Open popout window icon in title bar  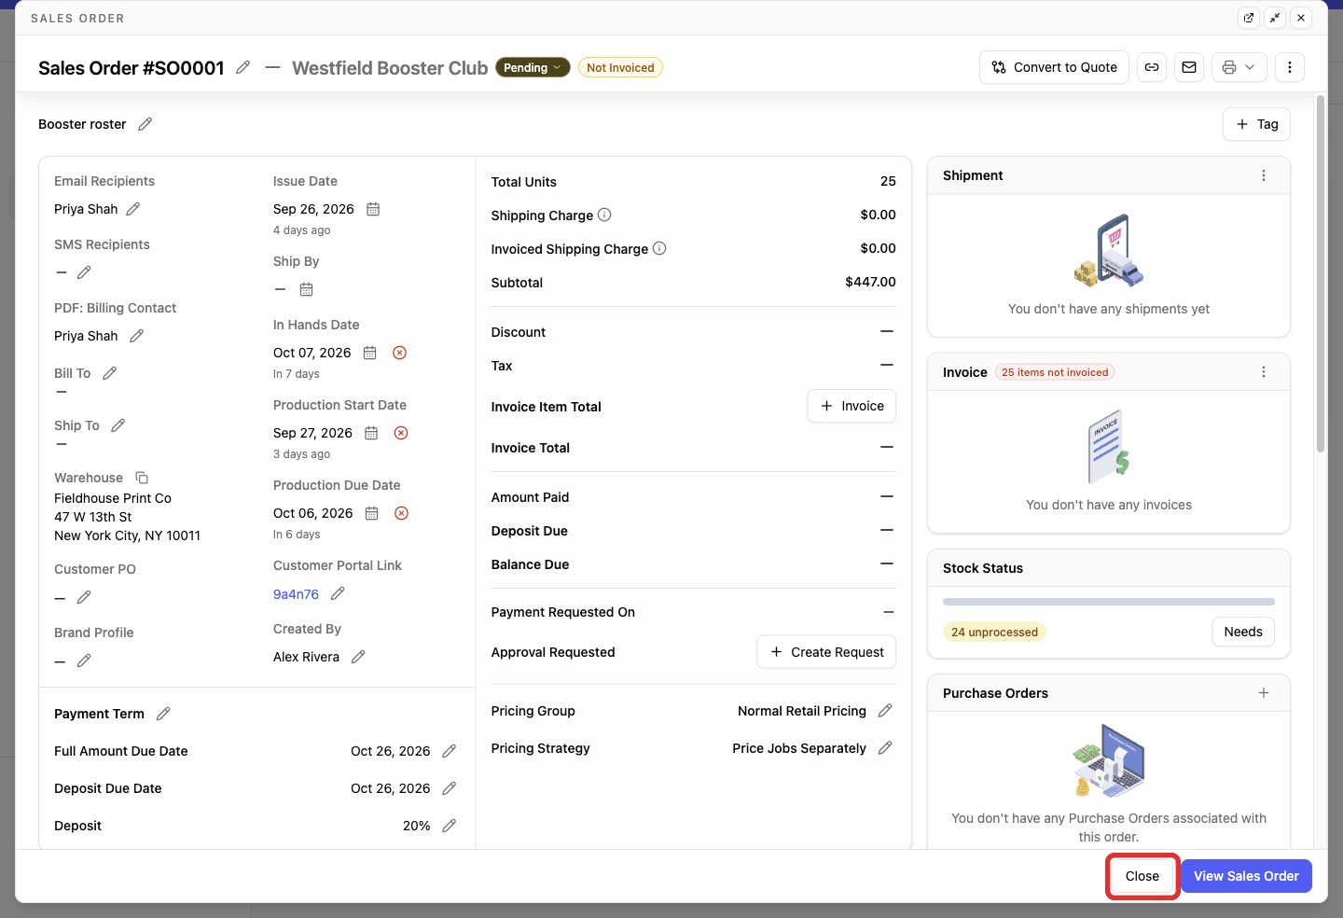[1249, 18]
